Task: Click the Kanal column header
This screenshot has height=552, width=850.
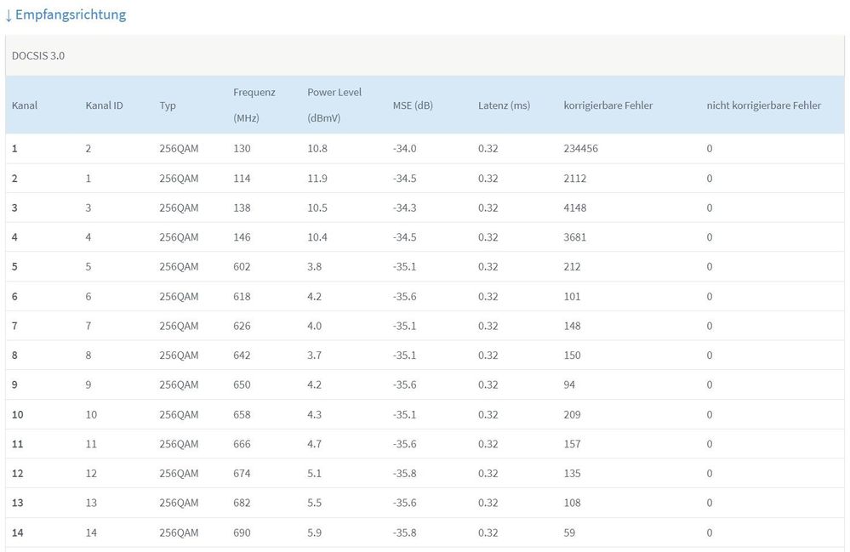Action: point(25,105)
